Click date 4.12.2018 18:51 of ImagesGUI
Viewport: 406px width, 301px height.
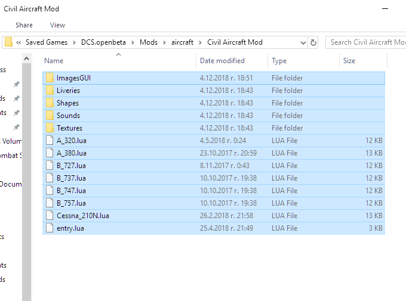tap(226, 78)
